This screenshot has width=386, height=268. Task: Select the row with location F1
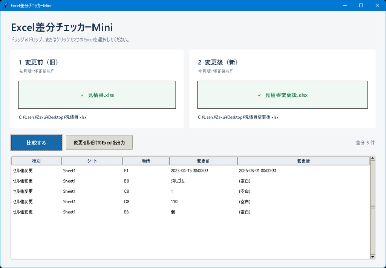coord(190,171)
